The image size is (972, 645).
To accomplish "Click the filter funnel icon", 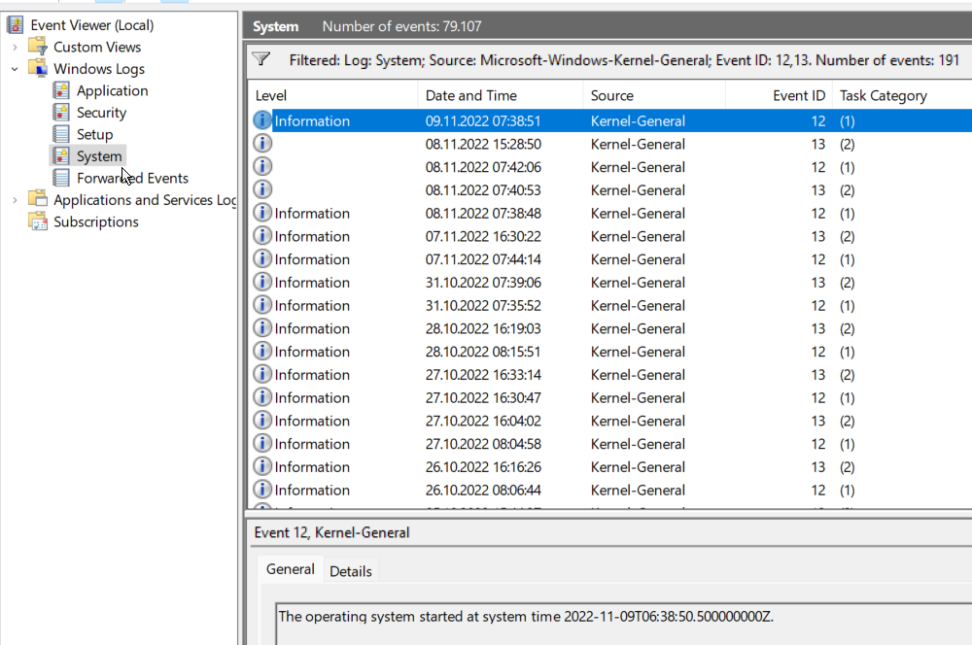I will (260, 59).
